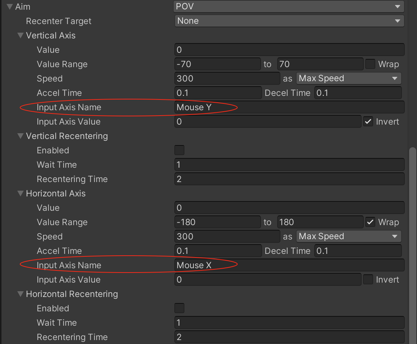Collapse the Aim section foldout
The image size is (417, 344).
point(10,7)
